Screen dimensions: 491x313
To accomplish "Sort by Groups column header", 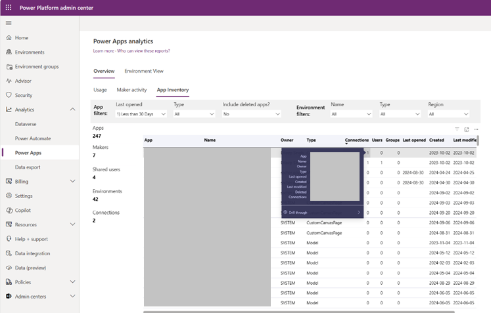I will tap(392, 140).
